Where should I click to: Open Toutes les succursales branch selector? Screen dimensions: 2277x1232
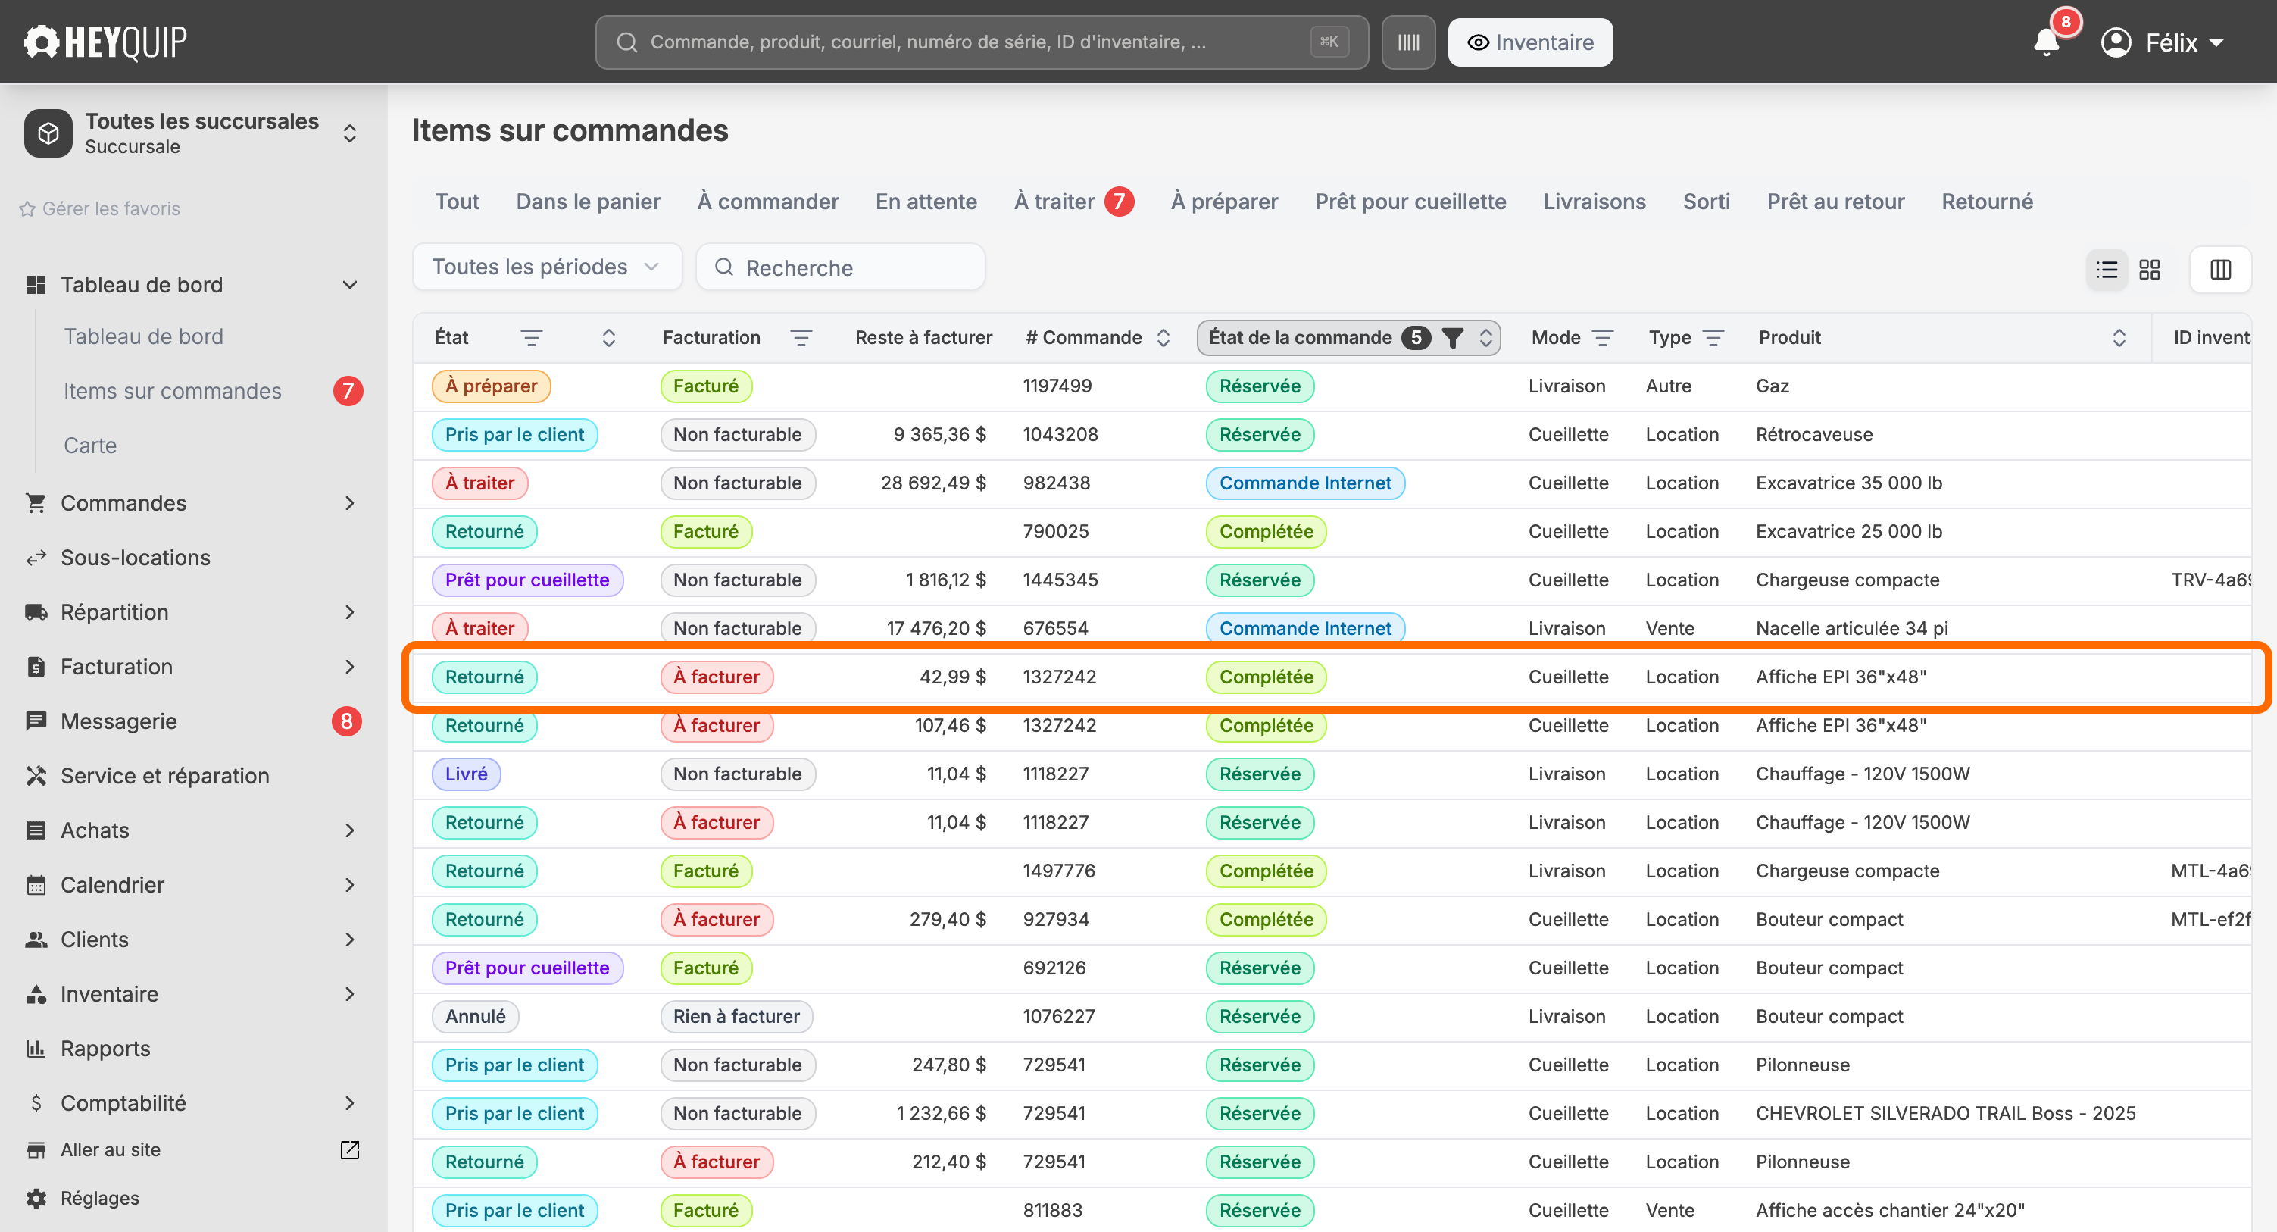point(192,133)
